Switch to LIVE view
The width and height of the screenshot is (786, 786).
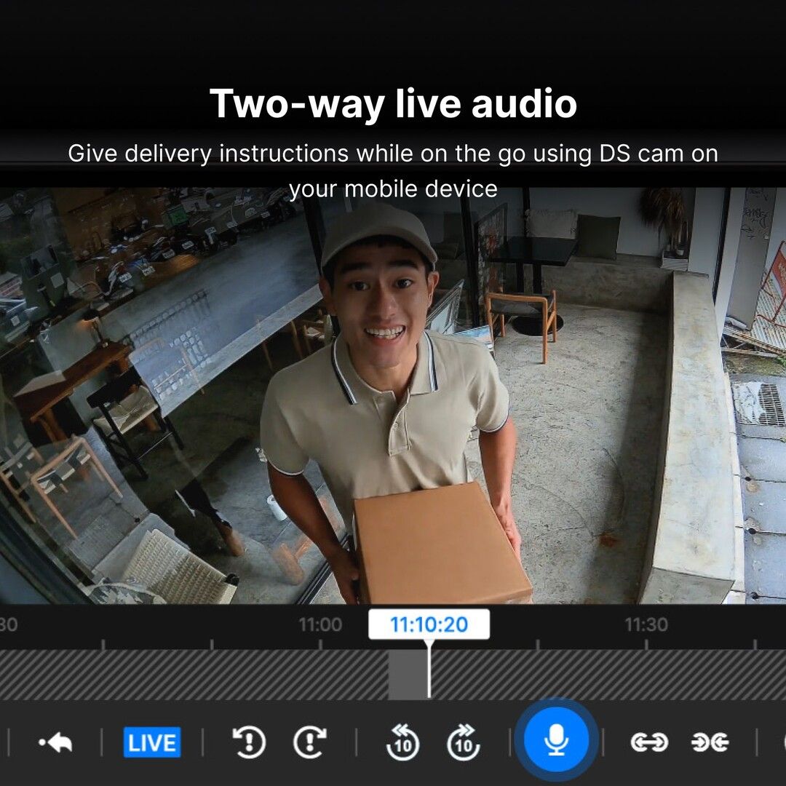(x=152, y=742)
